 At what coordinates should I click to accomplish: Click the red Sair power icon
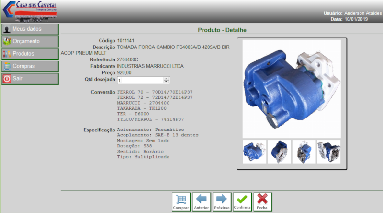point(7,79)
